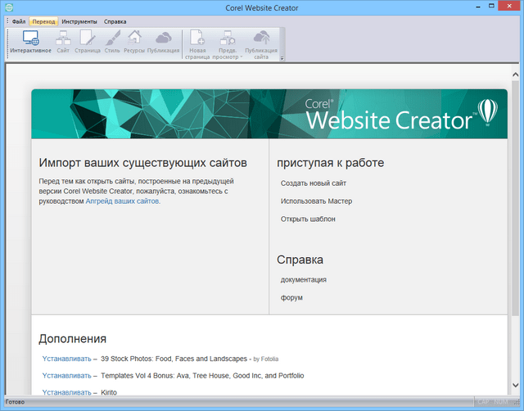The image size is (524, 411).
Task: Click Устанавливать for 39 Stock Photos
Action: 66,359
